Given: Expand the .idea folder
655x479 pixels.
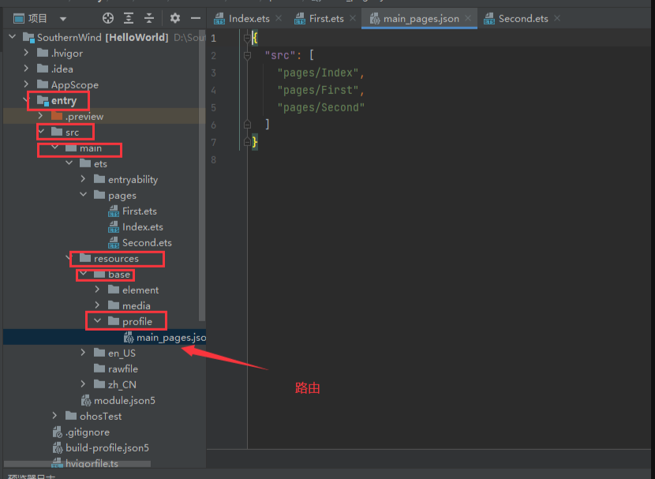Looking at the screenshot, I should click(26, 68).
